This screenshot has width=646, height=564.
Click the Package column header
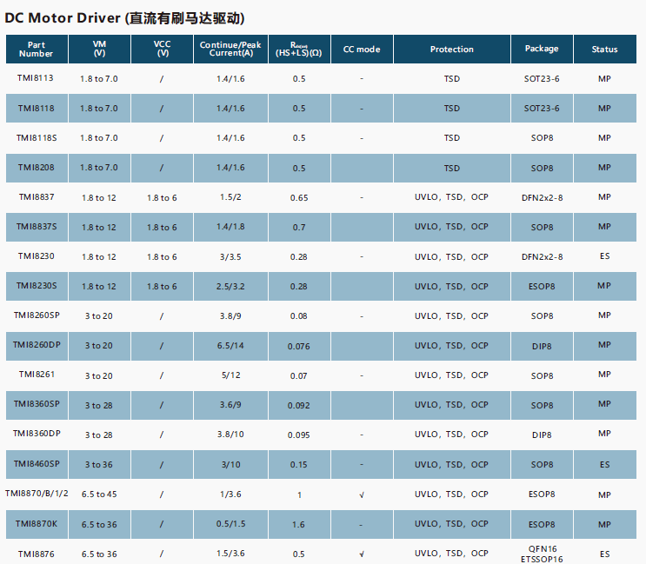(x=542, y=49)
